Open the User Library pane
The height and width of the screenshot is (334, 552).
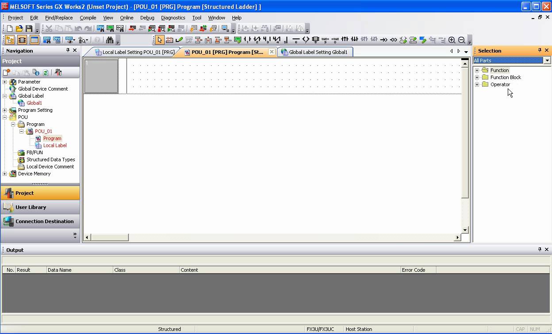pyautogui.click(x=40, y=207)
